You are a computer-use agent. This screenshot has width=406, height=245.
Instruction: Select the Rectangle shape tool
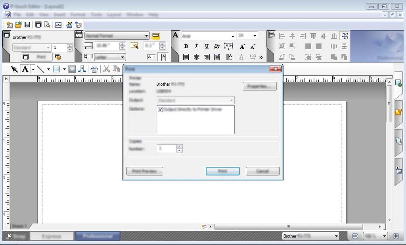pyautogui.click(x=56, y=69)
